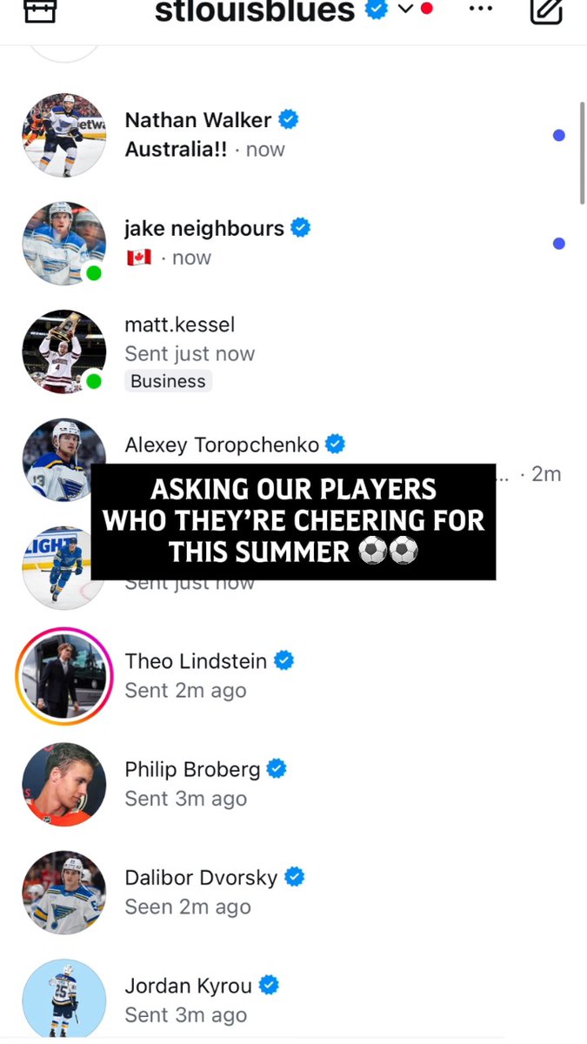Tap unread blue dot on jake neighbours chat
Image resolution: width=587 pixels, height=1044 pixels.
click(x=559, y=244)
